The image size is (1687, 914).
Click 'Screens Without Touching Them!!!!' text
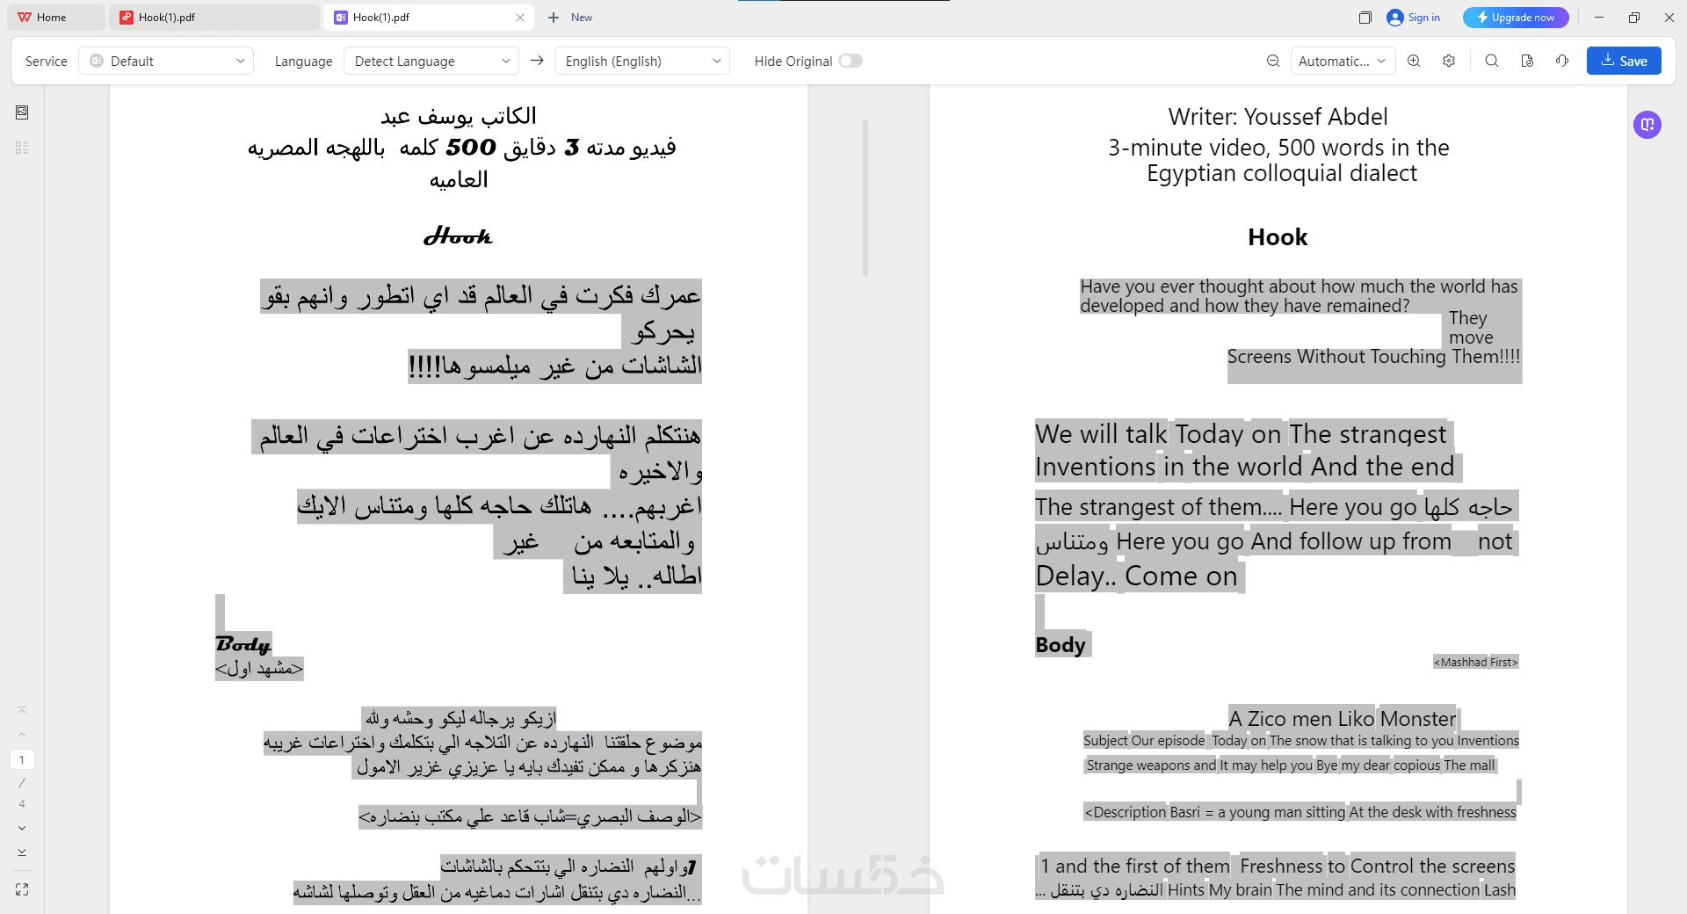[1373, 357]
